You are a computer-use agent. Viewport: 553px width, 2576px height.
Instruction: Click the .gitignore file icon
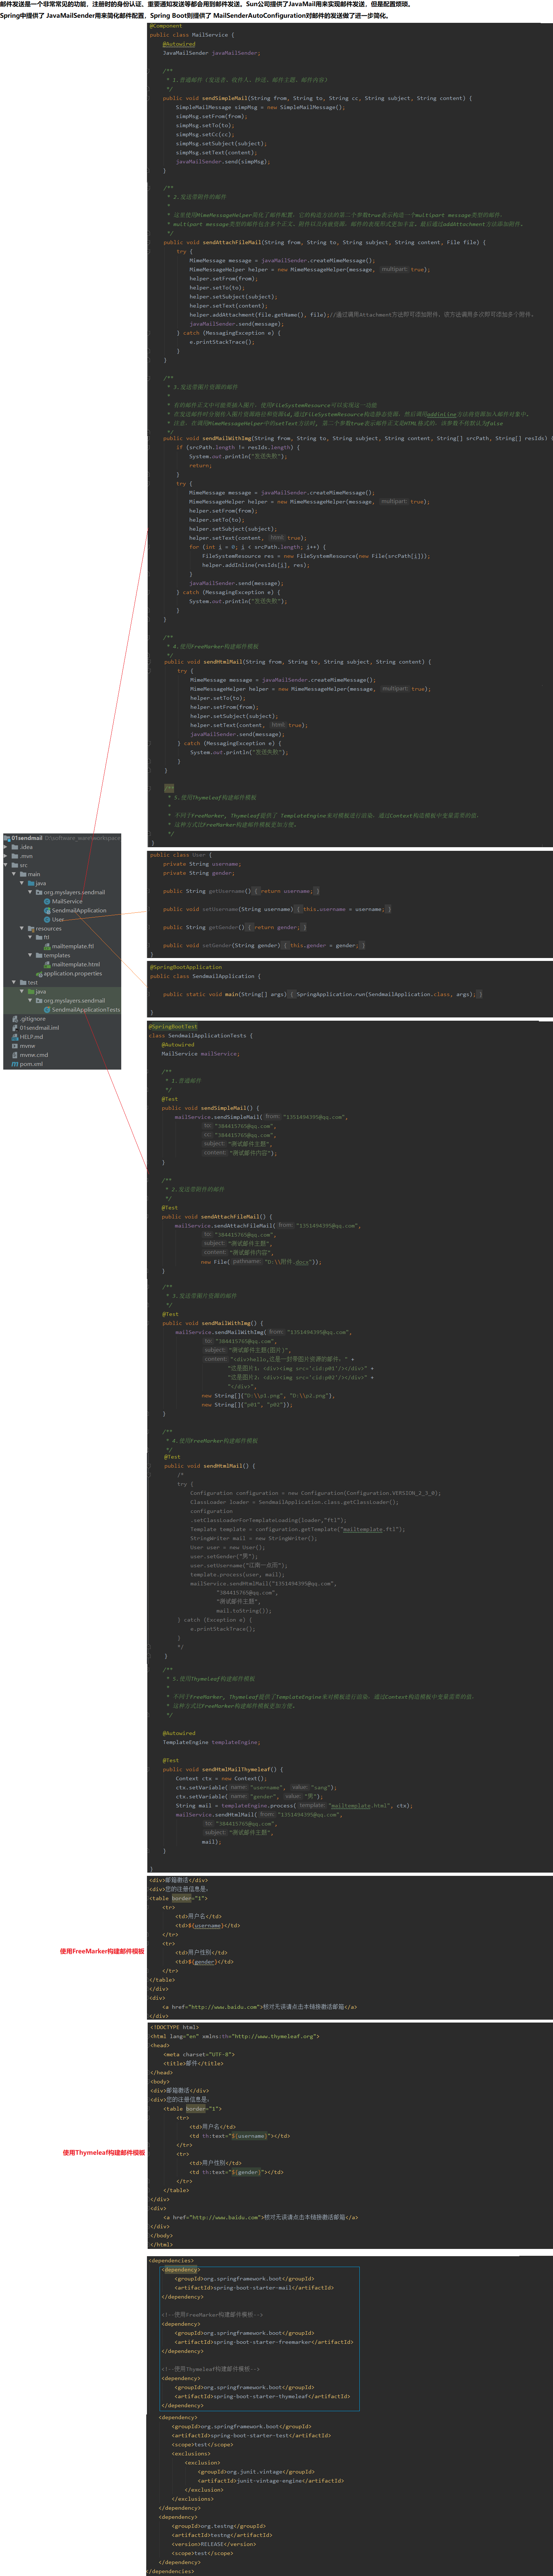pyautogui.click(x=15, y=1019)
